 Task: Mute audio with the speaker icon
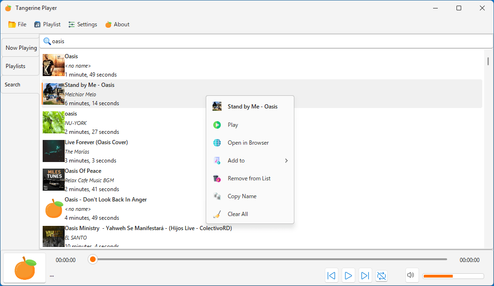coord(411,275)
